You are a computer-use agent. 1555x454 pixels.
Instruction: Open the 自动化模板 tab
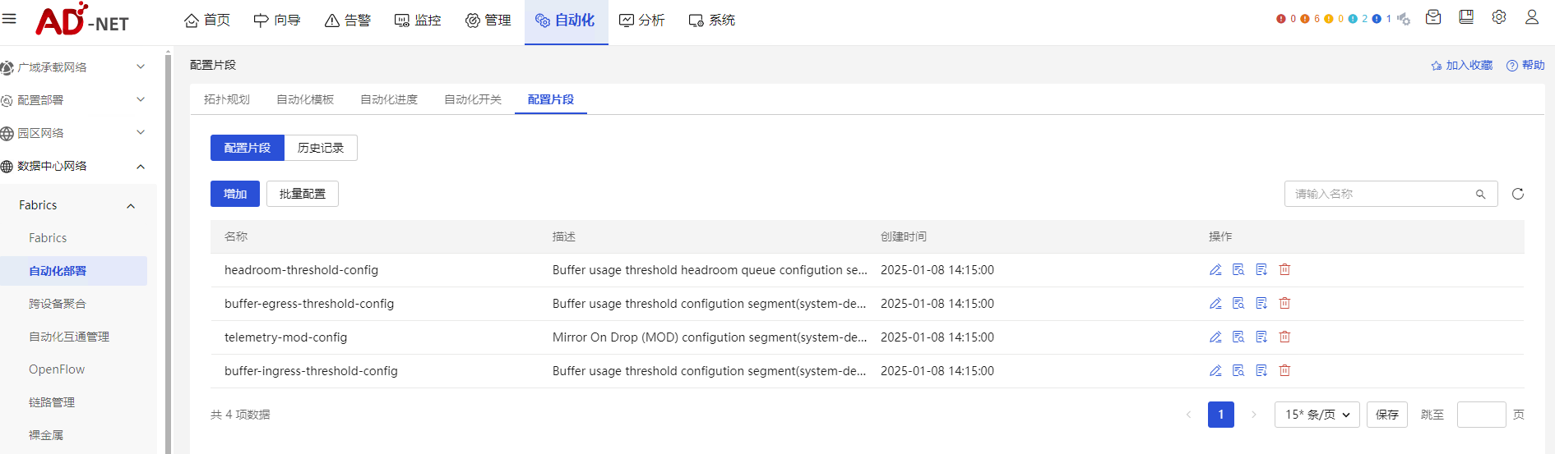305,99
